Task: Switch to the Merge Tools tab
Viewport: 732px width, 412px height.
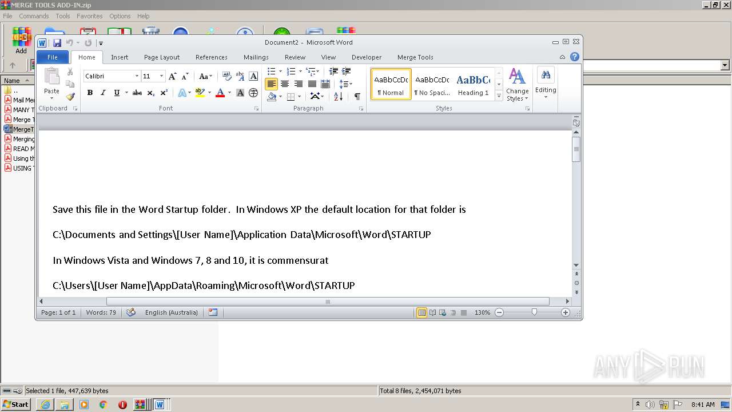Action: [415, 57]
